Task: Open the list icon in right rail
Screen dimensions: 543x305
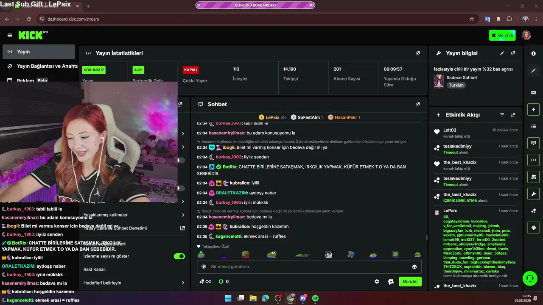Action: (534, 126)
